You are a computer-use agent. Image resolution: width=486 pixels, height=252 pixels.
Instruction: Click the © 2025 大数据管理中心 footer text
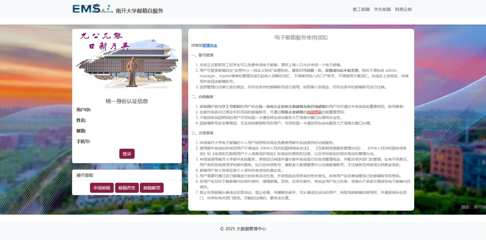click(243, 229)
